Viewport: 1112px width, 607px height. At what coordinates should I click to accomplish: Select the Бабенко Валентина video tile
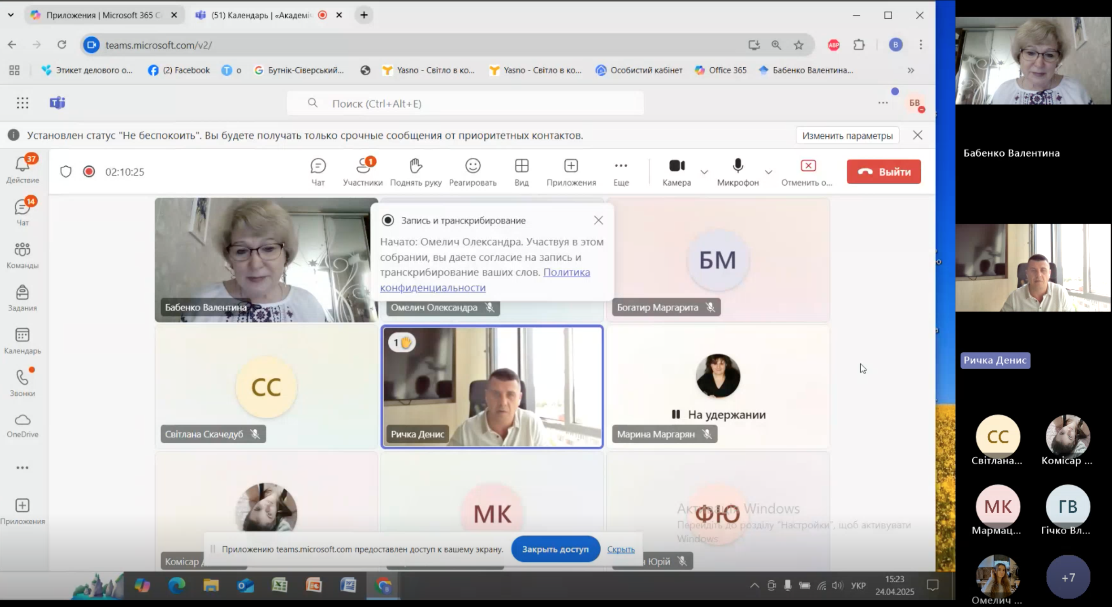click(266, 260)
